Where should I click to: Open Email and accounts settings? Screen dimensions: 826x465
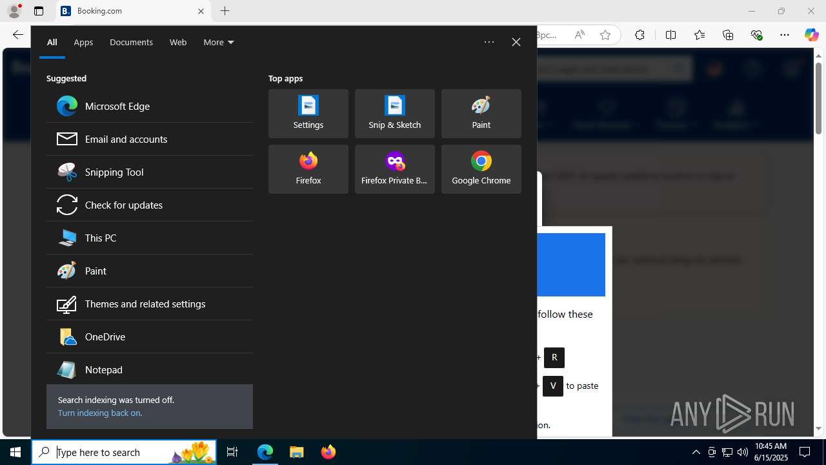150,139
